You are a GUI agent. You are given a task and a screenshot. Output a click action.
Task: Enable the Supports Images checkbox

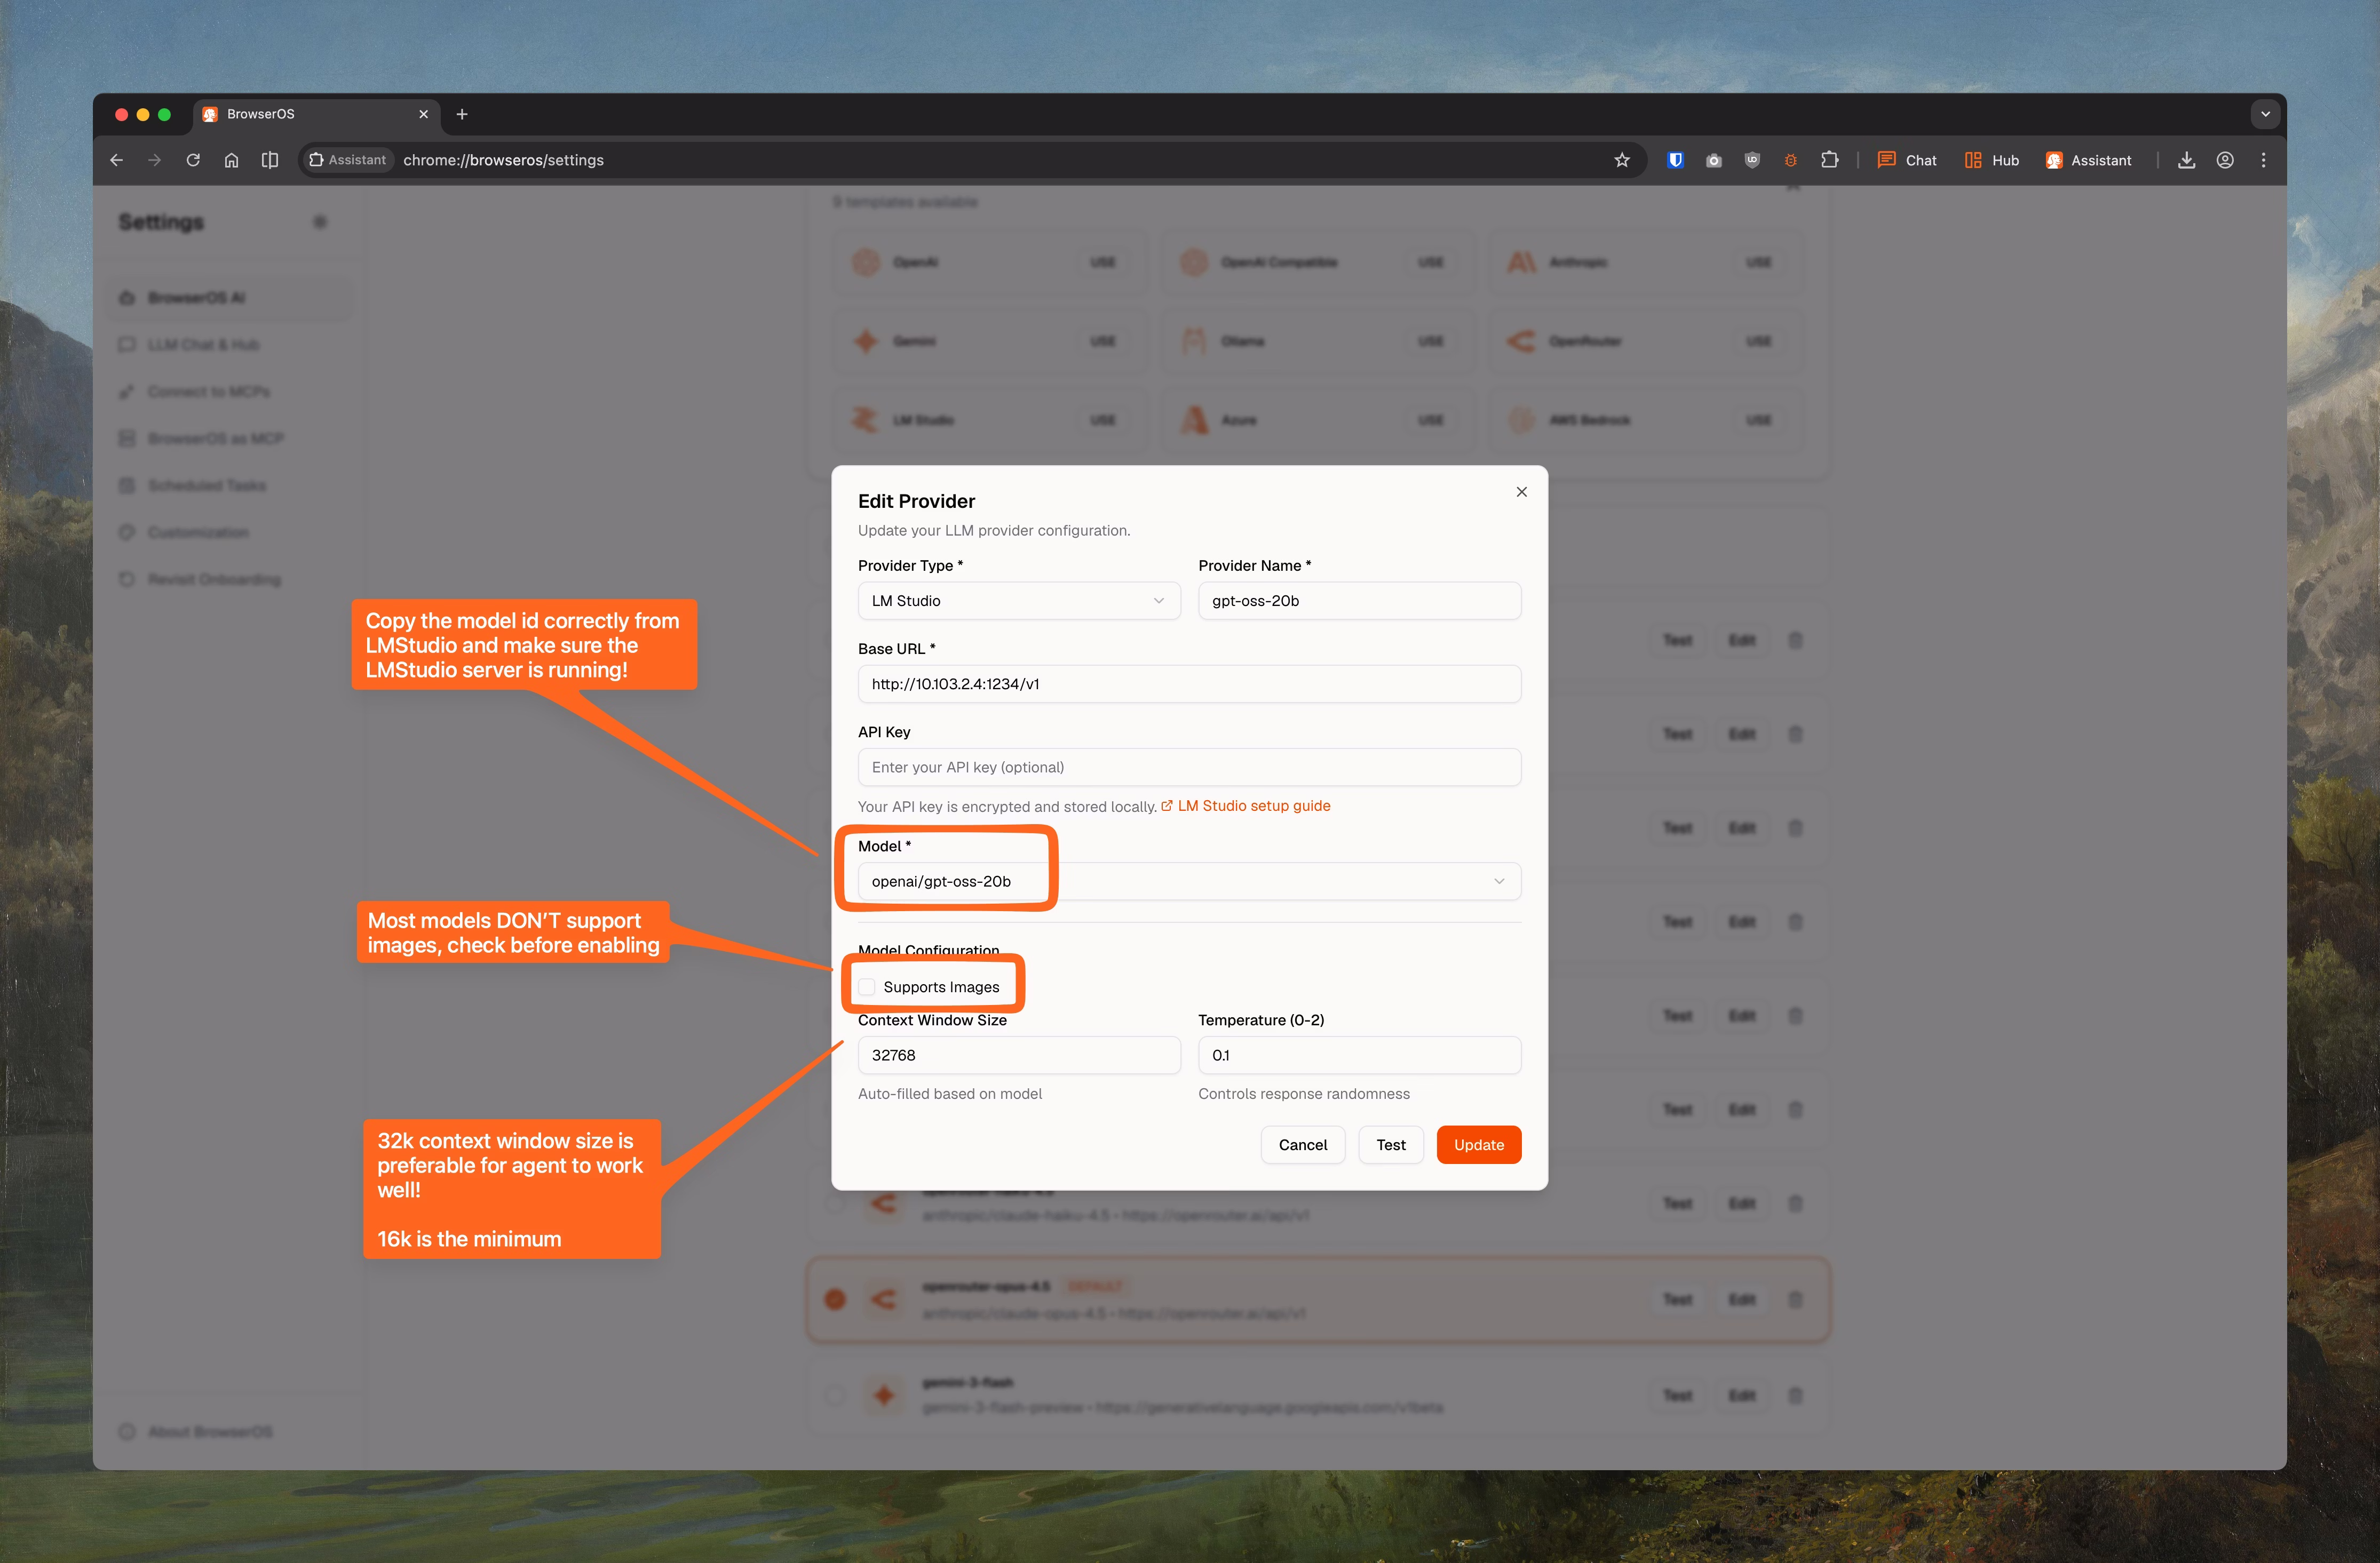click(866, 986)
